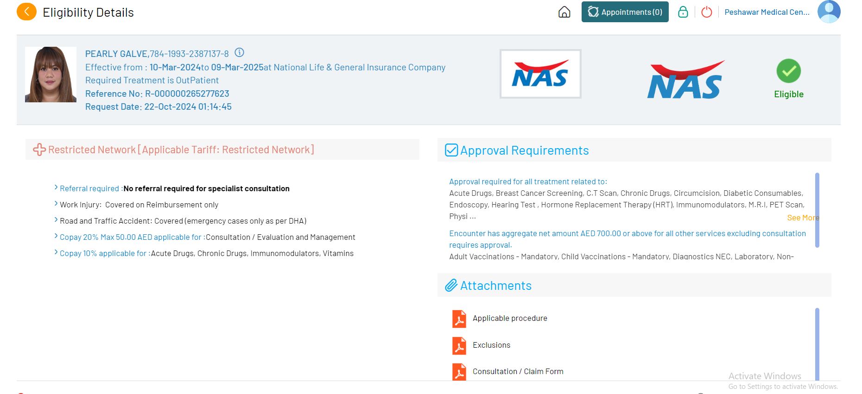Open the Applicable procedure PDF icon
862x394 pixels.
click(x=459, y=319)
